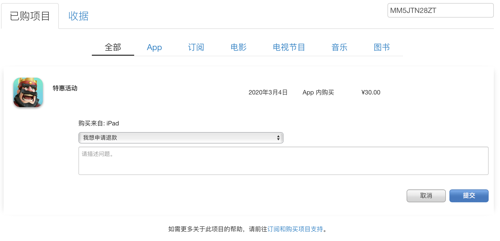Click into the 请描述问题 text area
The width and height of the screenshot is (500, 241).
pyautogui.click(x=283, y=161)
